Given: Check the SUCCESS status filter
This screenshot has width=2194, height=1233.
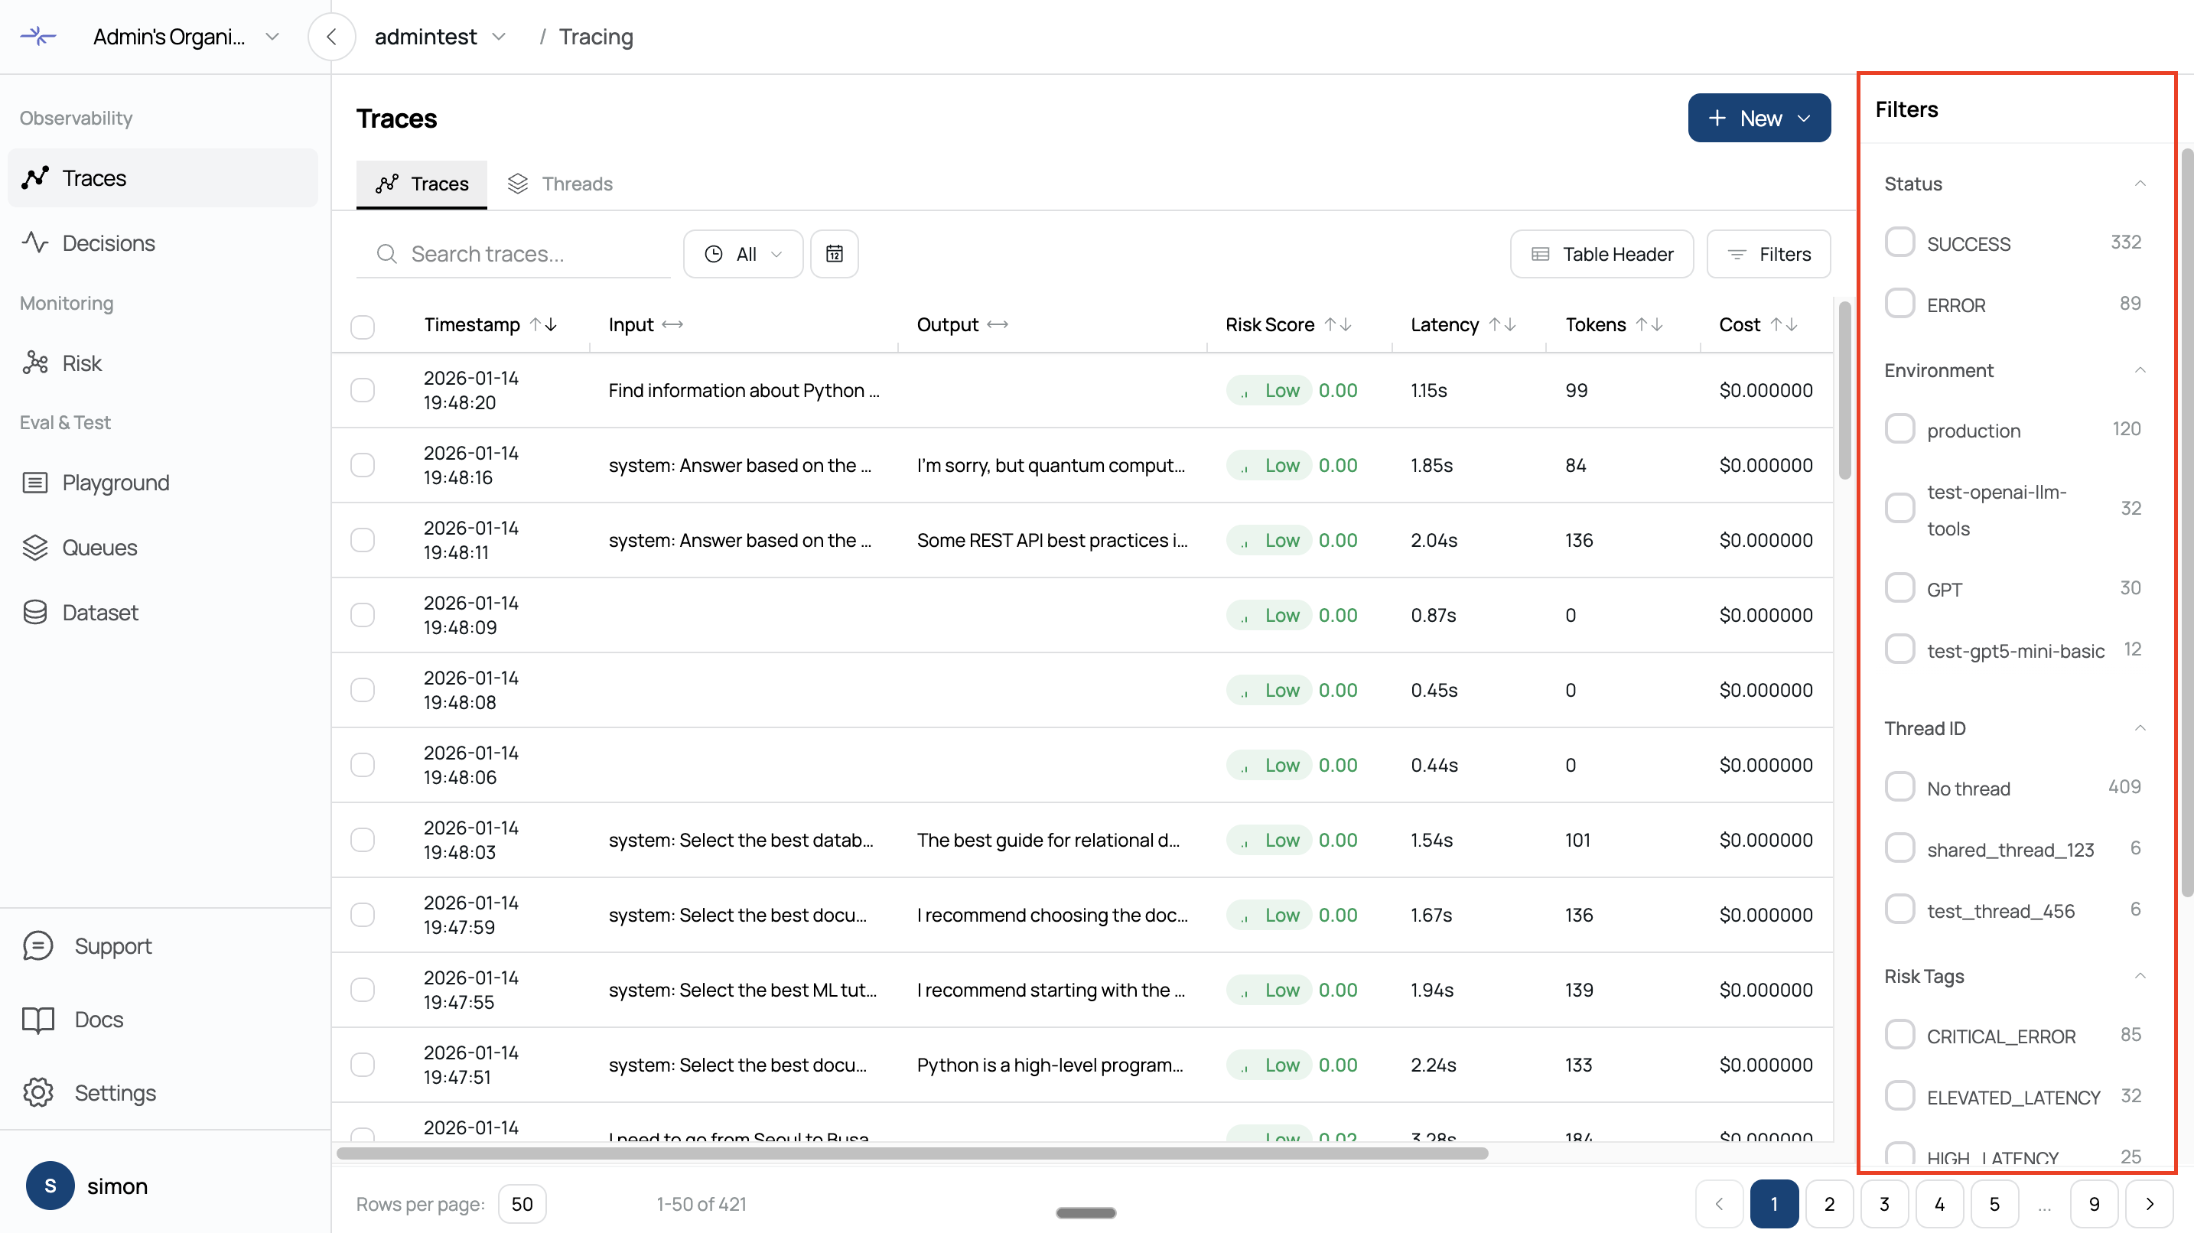Looking at the screenshot, I should pos(1899,242).
